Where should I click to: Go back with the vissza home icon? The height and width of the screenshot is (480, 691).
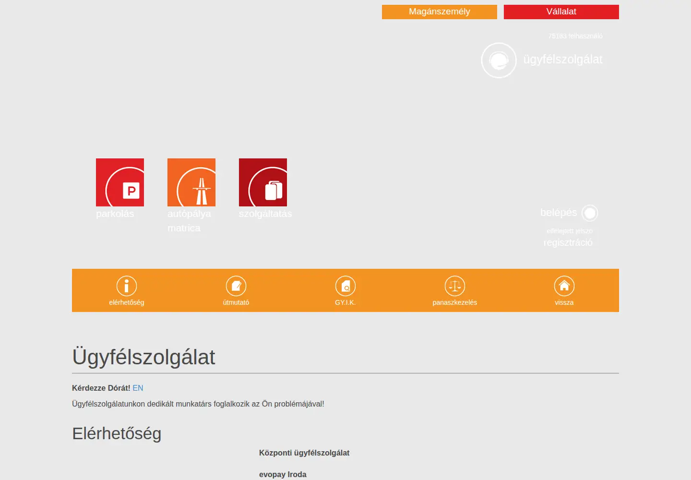pos(564,286)
